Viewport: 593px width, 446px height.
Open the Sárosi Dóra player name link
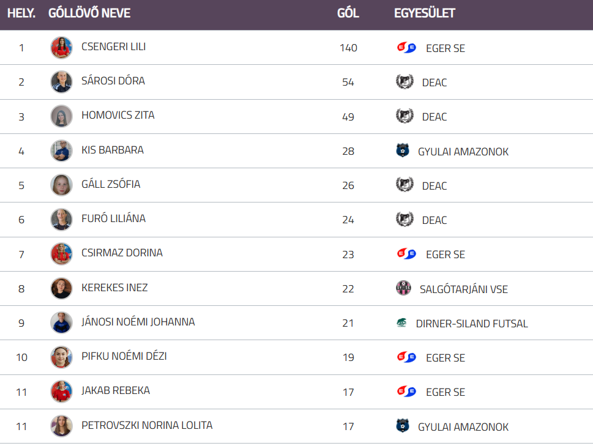point(113,81)
